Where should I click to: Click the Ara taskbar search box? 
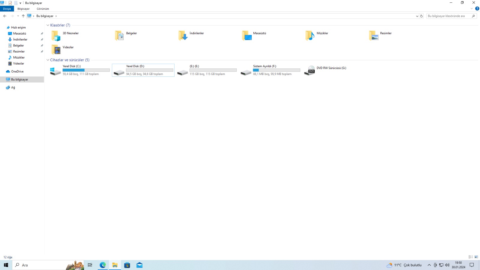tap(48, 265)
